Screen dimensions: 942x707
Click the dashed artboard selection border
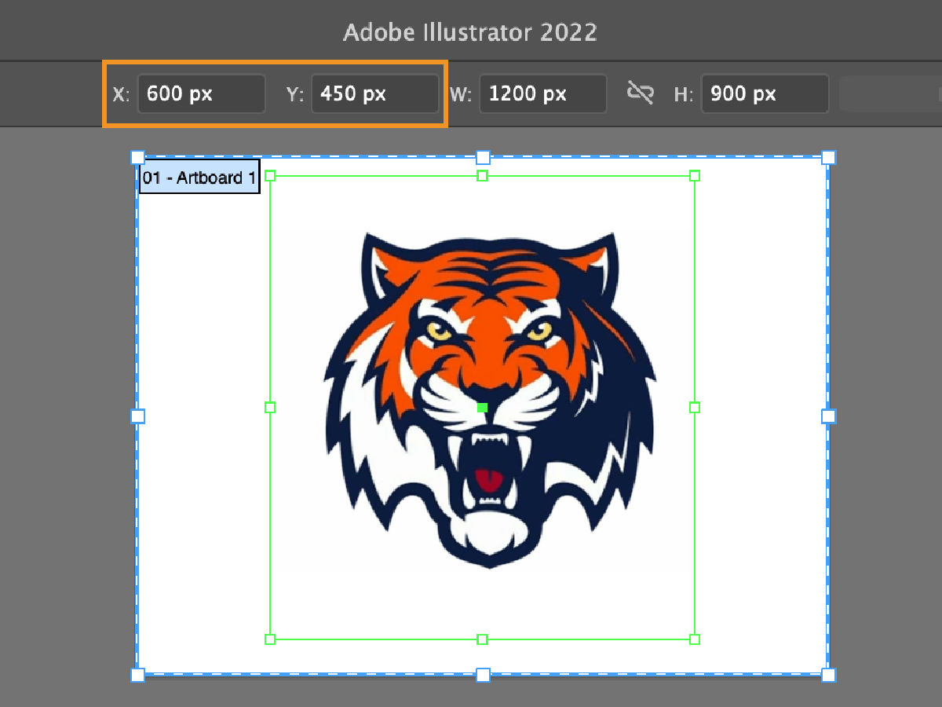314,156
